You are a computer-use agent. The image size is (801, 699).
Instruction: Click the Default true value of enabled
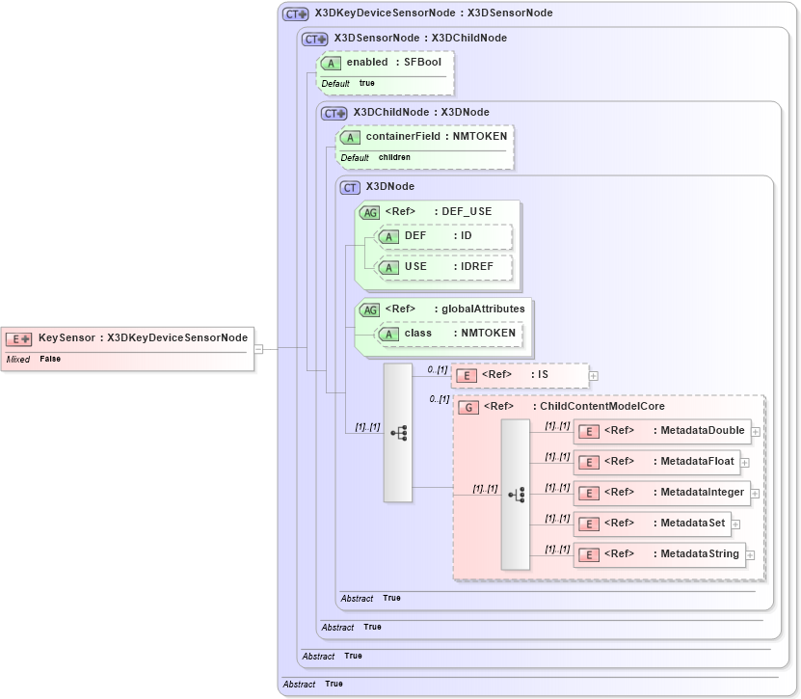click(x=348, y=83)
